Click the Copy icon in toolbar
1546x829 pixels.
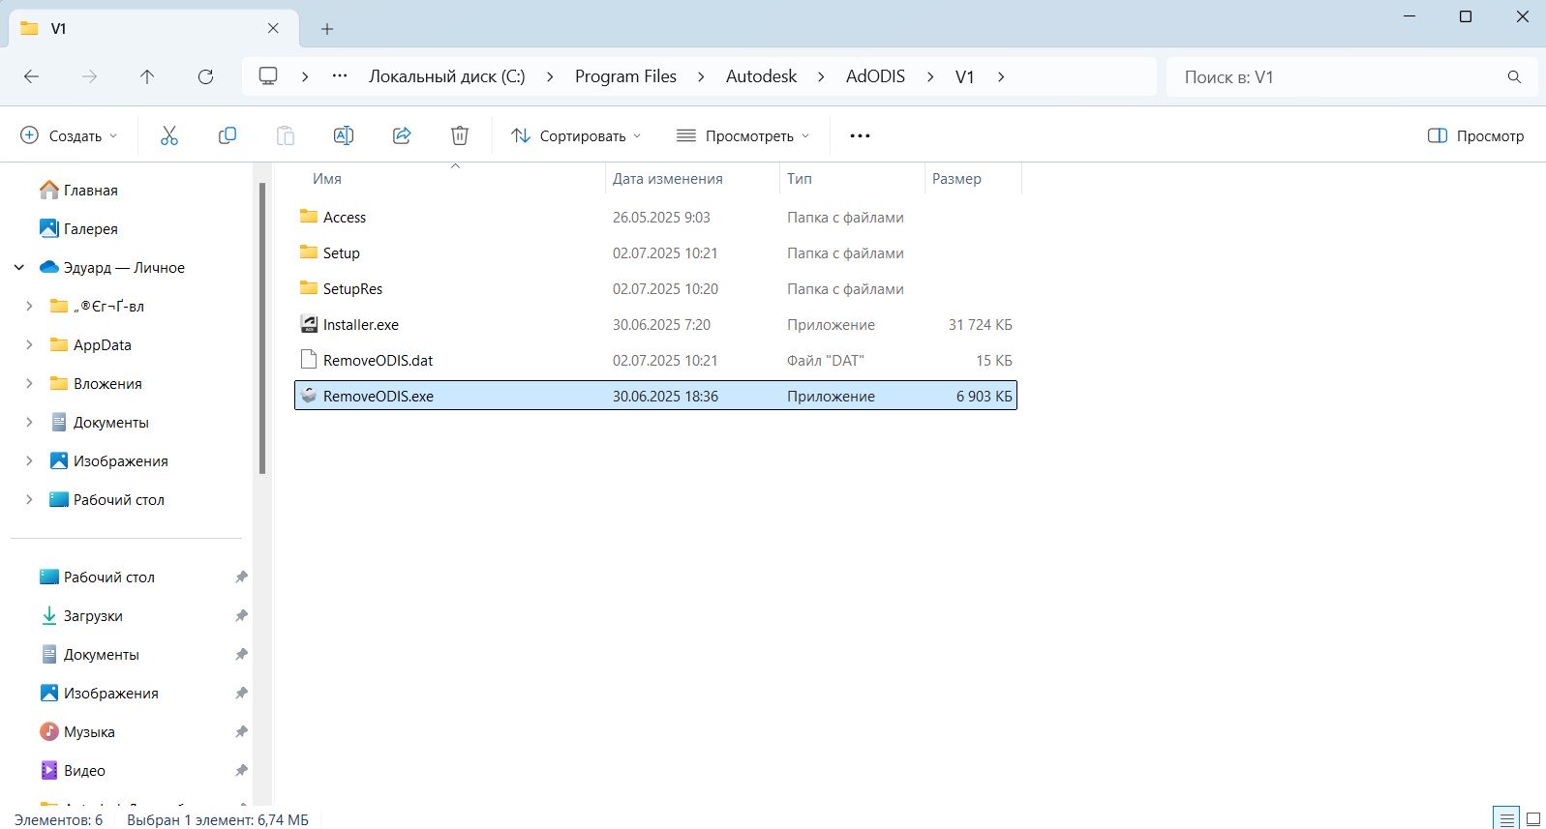pos(227,135)
